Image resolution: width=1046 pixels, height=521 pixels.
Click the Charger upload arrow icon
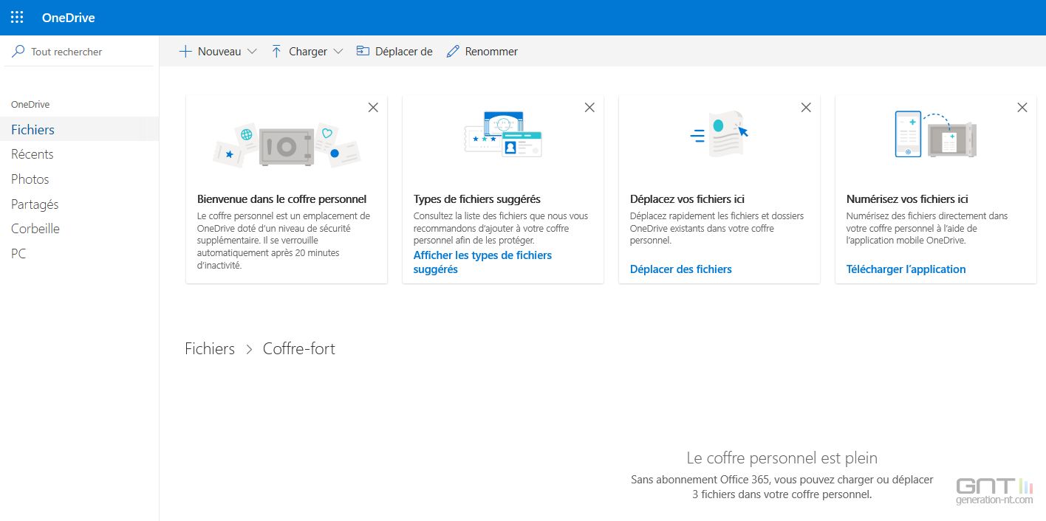click(x=276, y=52)
